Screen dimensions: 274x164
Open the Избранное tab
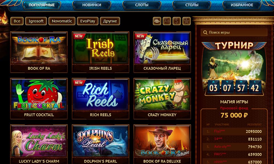pos(242,5)
